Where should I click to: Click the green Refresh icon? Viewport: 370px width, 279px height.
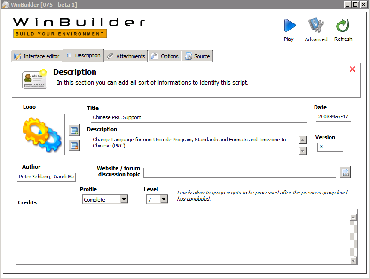coord(343,25)
